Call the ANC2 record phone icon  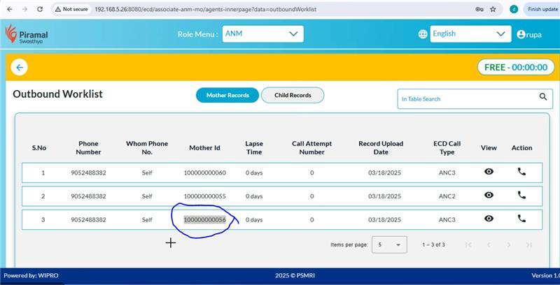pos(521,196)
